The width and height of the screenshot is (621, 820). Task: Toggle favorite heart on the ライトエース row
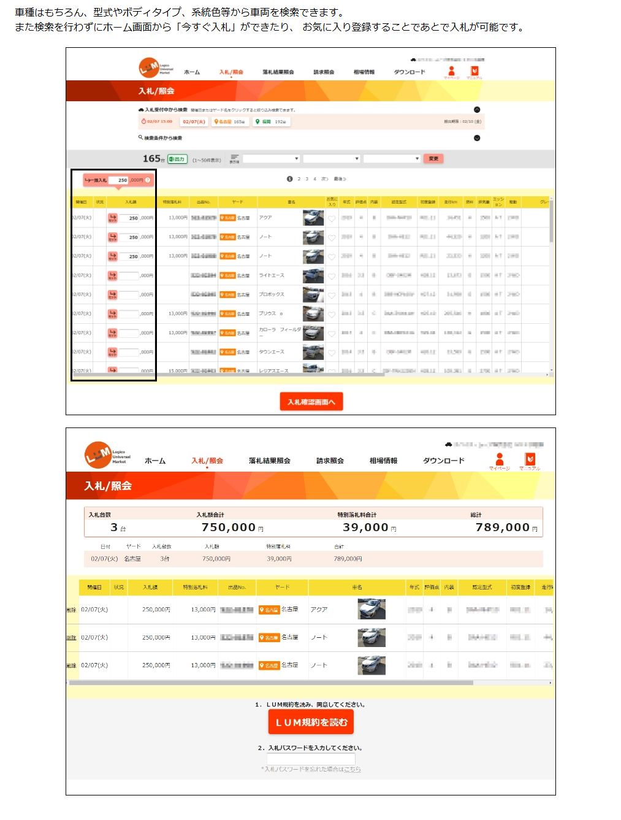(332, 276)
